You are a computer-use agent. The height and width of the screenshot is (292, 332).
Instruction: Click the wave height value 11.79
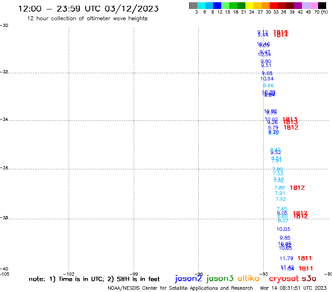pos(286,258)
